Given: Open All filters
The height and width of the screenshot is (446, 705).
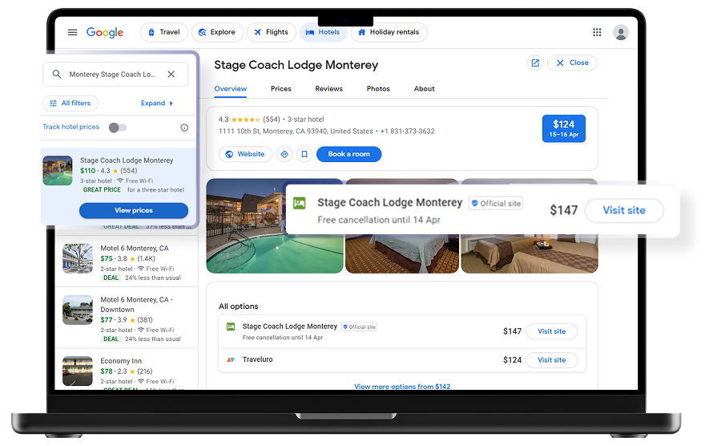Looking at the screenshot, I should 70,103.
